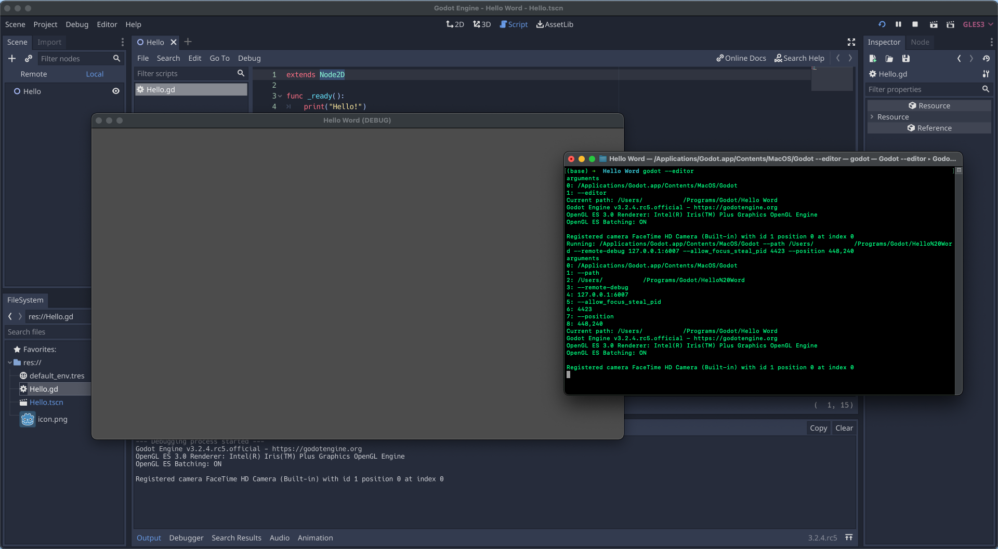998x549 pixels.
Task: Open the AssetLib workspace
Action: [x=555, y=24]
